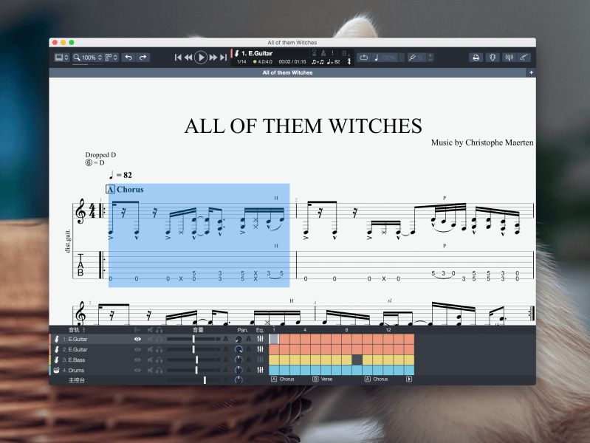This screenshot has height=443, width=590.
Task: Hide track 1 E.Guitar using eye
Action: (138, 339)
